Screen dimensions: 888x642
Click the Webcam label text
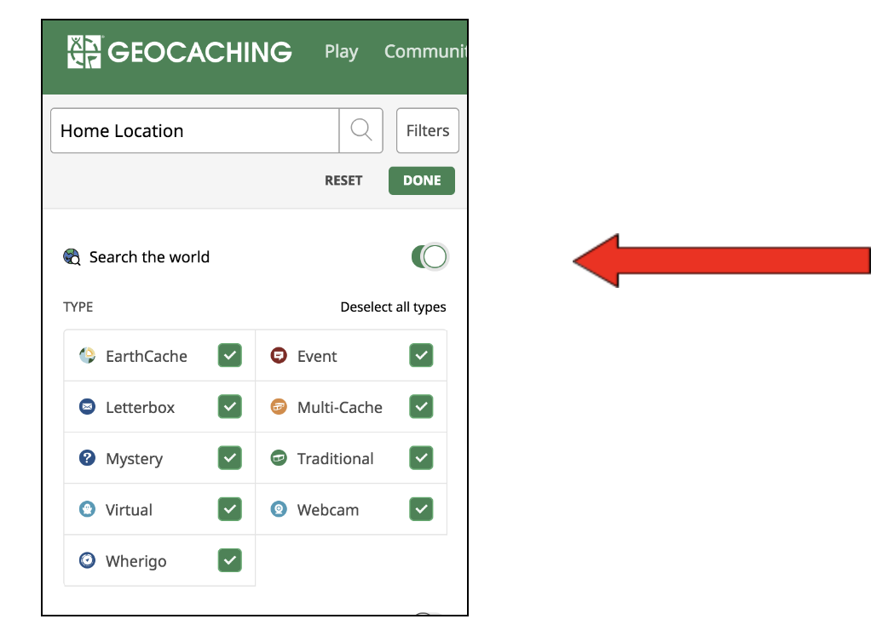pyautogui.click(x=328, y=510)
